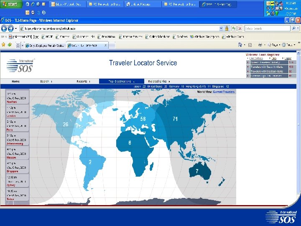301x226 pixels.
Task: Open a new blank browser tab
Action: pyautogui.click(x=112, y=46)
